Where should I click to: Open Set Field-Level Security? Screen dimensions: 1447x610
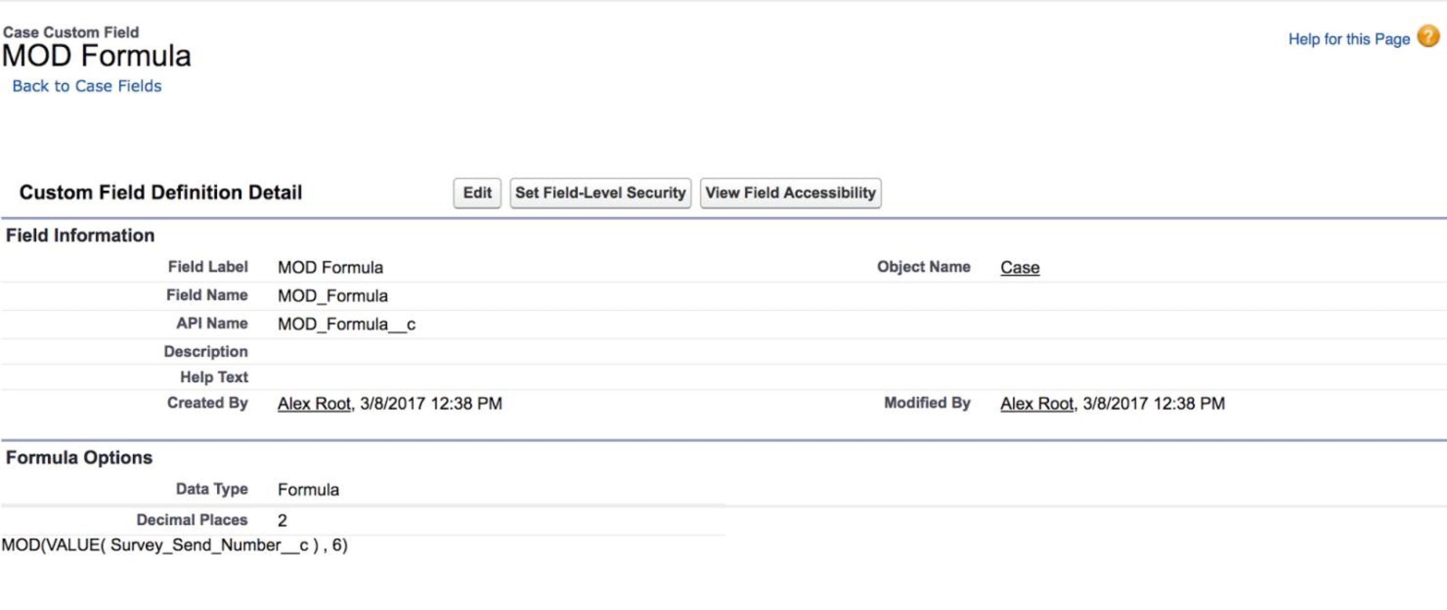pyautogui.click(x=600, y=193)
